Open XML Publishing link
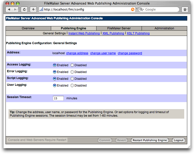194x154 pixels. (x=113, y=33)
